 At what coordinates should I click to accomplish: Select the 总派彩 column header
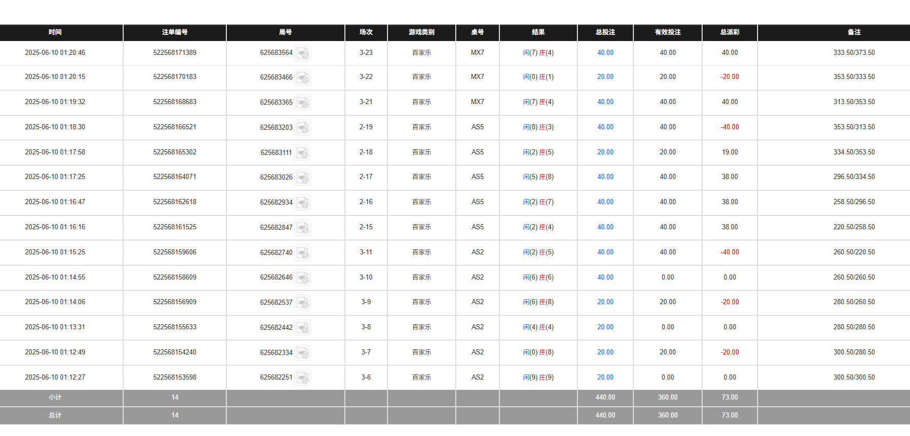729,32
